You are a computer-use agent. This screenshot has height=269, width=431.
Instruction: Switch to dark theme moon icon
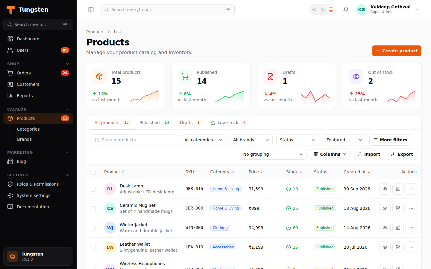[323, 10]
